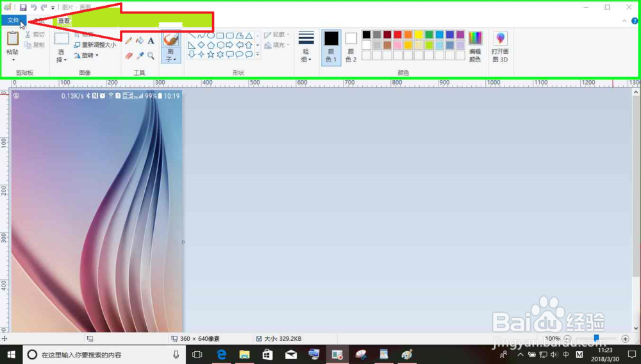Screen dimensions: 641x364
Task: Select the Rectangle shape
Action: coord(221,35)
